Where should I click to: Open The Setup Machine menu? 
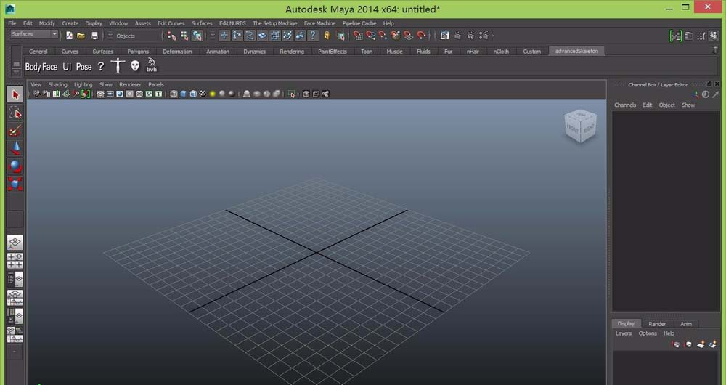pos(274,23)
